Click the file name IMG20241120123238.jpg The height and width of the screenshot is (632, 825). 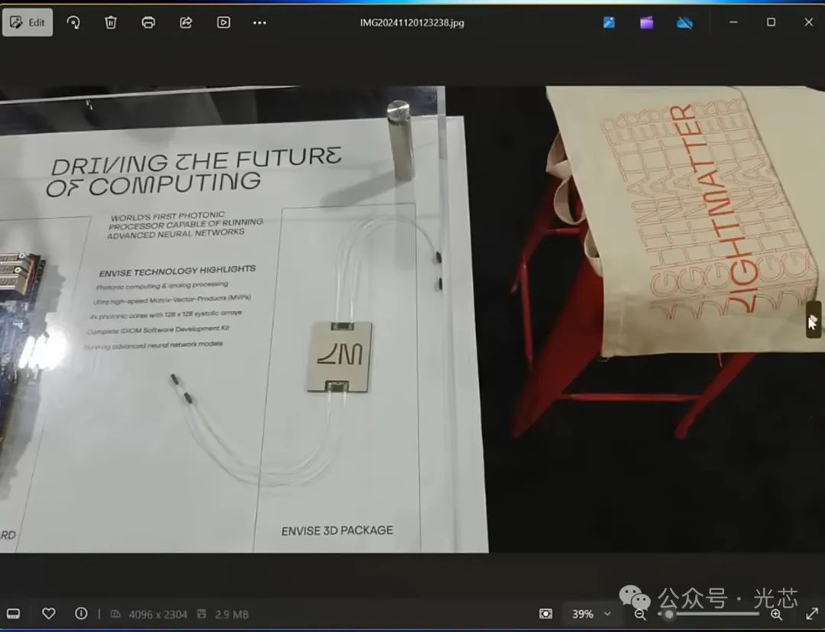[412, 23]
